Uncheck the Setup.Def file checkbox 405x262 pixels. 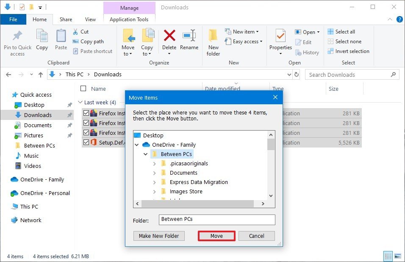coord(86,142)
